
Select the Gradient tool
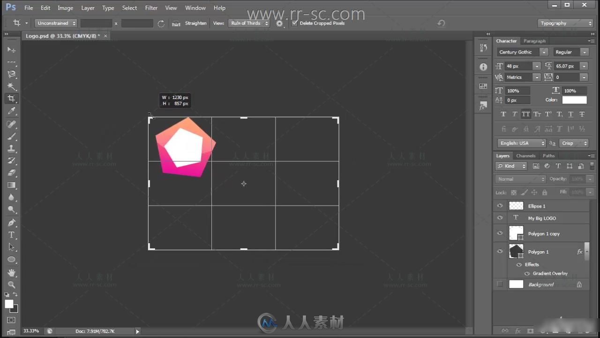pos(12,185)
